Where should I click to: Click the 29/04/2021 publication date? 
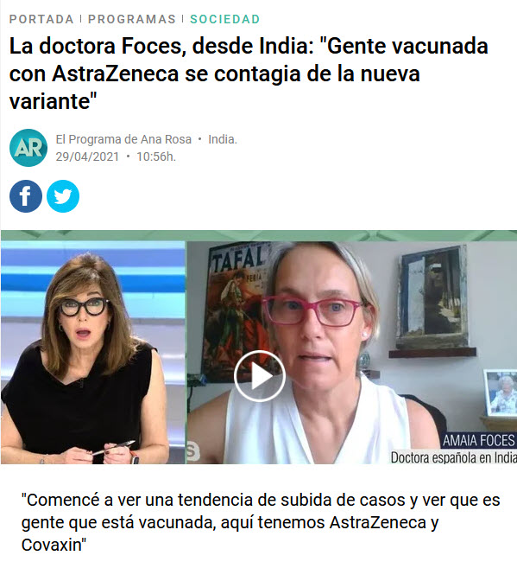(x=87, y=156)
